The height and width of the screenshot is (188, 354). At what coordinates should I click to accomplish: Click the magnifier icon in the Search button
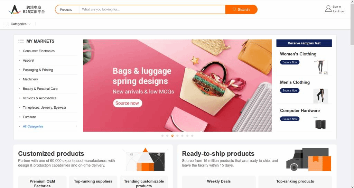click(235, 9)
